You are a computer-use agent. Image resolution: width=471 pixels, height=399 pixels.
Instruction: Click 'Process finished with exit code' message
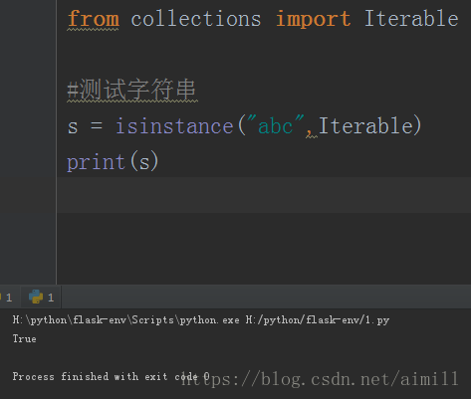[105, 376]
